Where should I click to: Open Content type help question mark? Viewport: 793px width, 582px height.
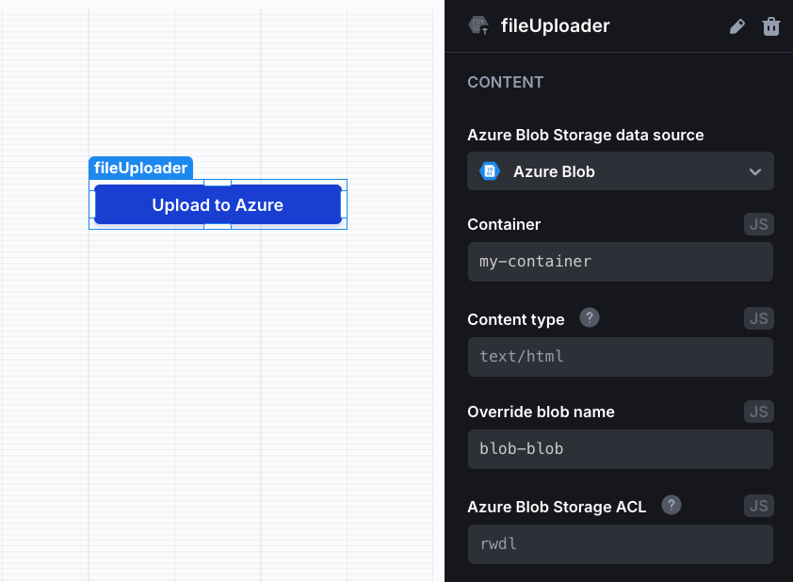coord(590,317)
